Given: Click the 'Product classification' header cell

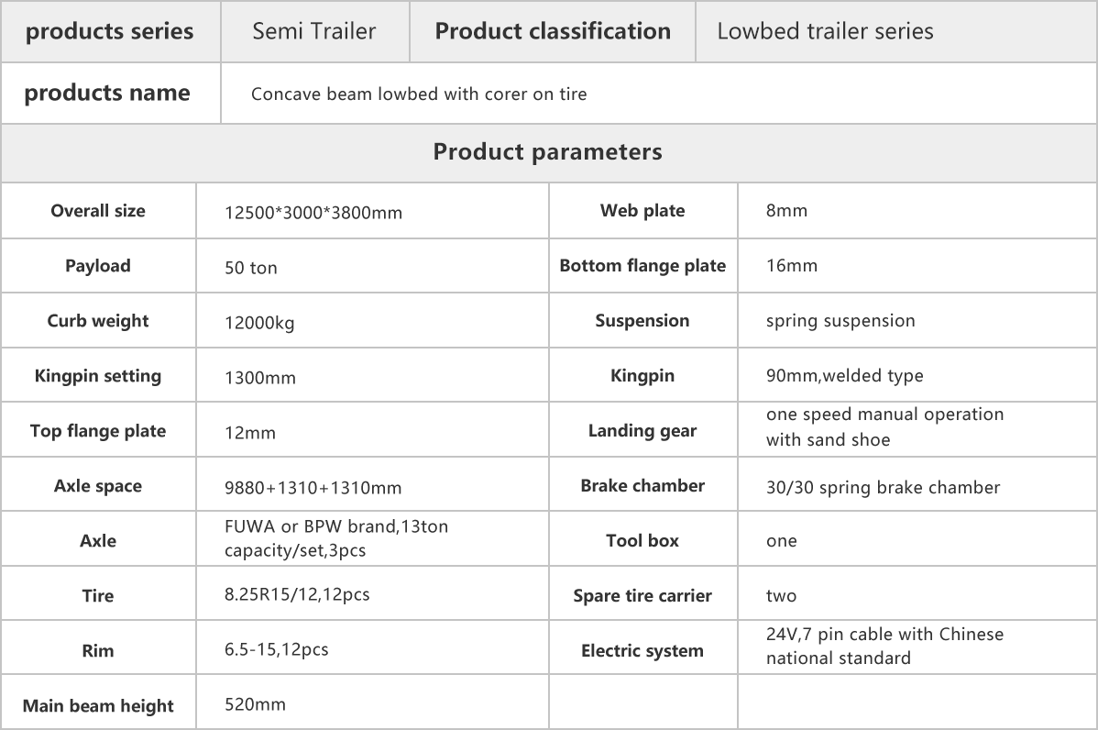Looking at the screenshot, I should pyautogui.click(x=553, y=31).
